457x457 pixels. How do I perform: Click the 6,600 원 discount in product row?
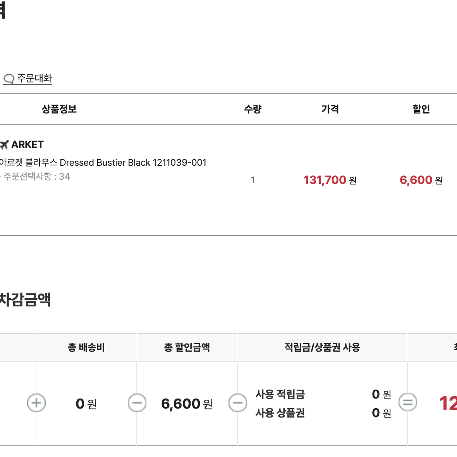click(x=421, y=180)
